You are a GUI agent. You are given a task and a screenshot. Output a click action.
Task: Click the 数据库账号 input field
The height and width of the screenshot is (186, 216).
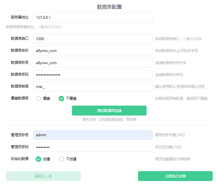(93, 63)
